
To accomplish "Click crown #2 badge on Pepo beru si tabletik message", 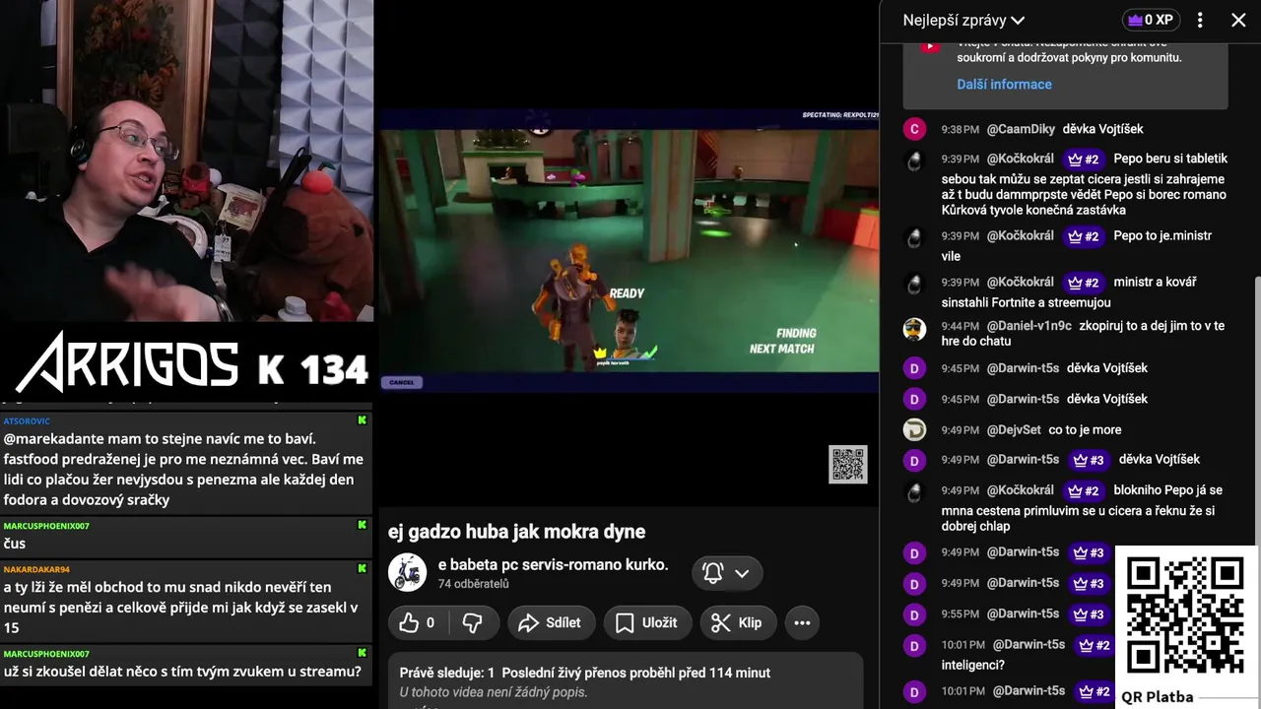I will coord(1083,159).
